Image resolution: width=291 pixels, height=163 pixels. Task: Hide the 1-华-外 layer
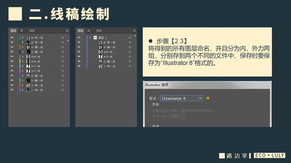(12, 90)
